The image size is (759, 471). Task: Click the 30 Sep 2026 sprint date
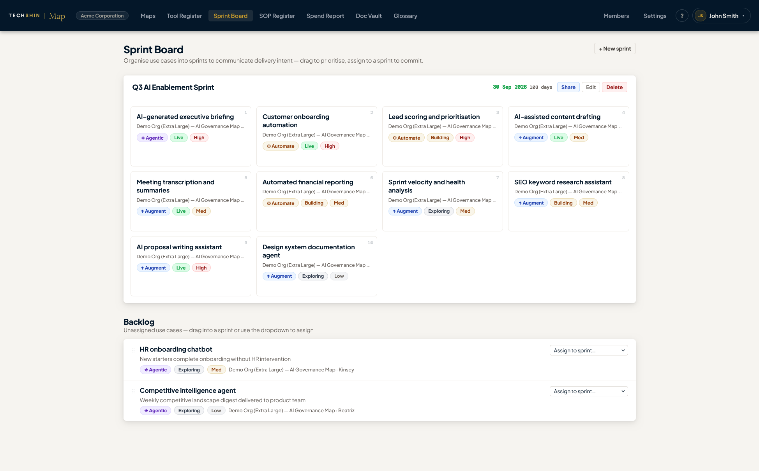(510, 87)
